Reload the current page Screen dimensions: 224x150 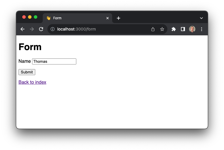coord(41,29)
